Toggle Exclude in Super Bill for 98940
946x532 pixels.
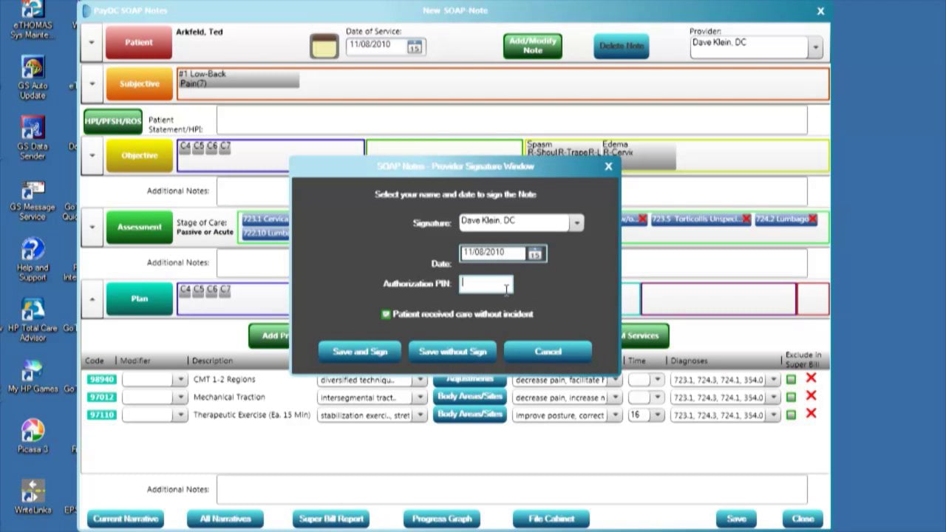pyautogui.click(x=791, y=379)
